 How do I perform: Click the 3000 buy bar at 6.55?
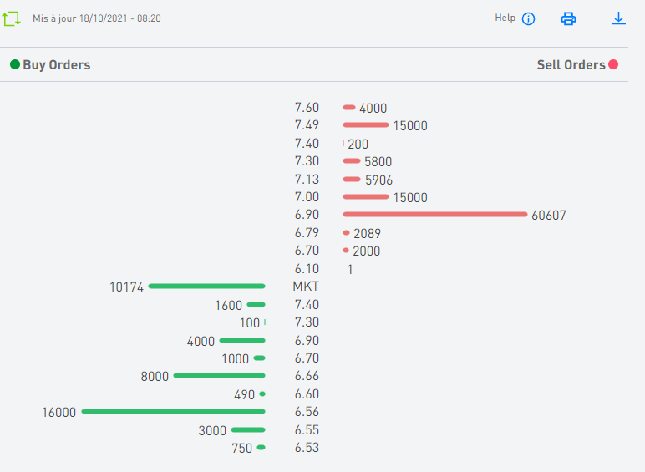(x=247, y=430)
